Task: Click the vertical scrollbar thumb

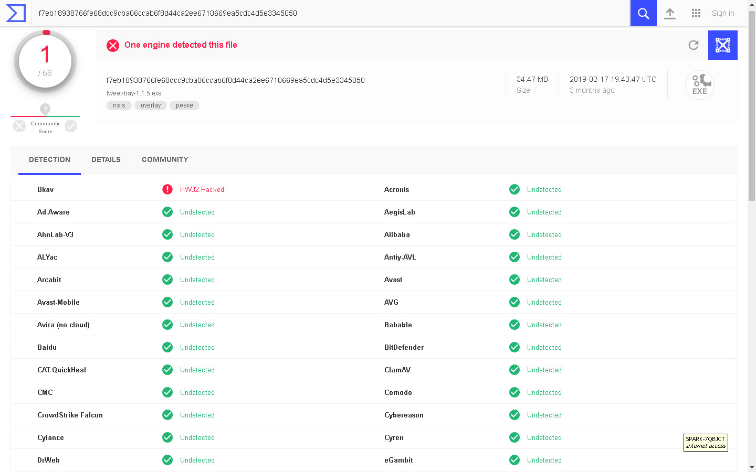Action: pyautogui.click(x=752, y=105)
